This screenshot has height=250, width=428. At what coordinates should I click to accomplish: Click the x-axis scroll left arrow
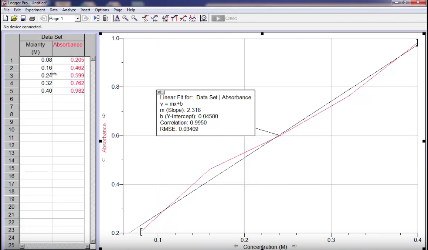236,246
